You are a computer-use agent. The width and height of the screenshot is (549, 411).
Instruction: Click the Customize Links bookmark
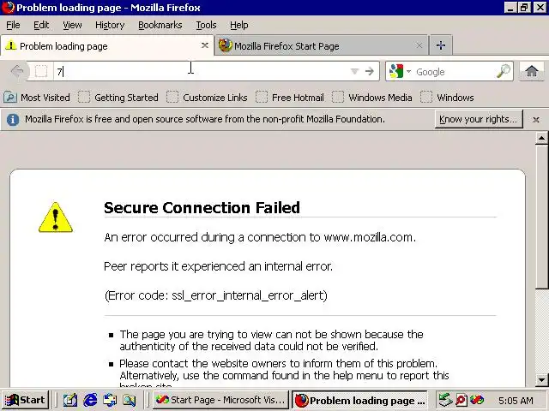tap(207, 98)
